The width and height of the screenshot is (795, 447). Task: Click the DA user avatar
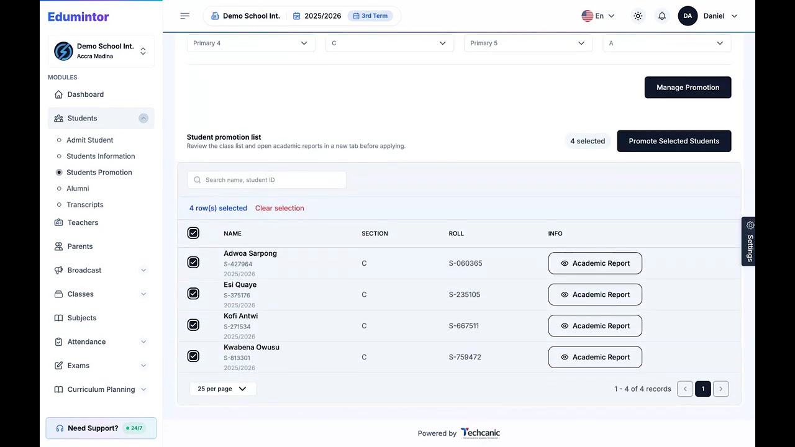(688, 16)
